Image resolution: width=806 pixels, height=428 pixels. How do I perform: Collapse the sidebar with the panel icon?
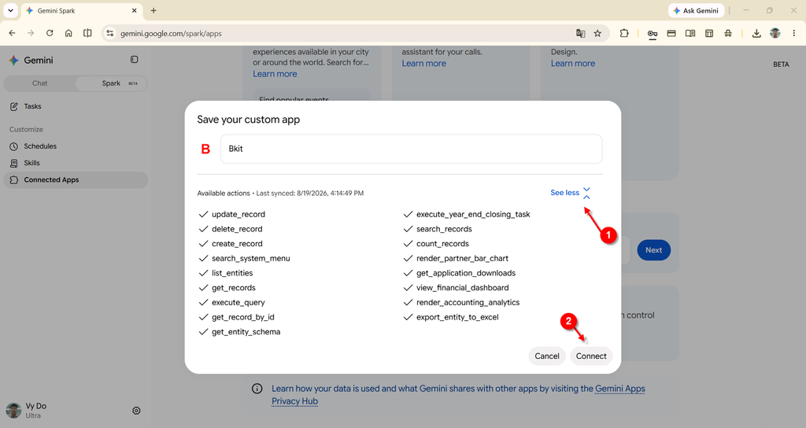coord(134,60)
